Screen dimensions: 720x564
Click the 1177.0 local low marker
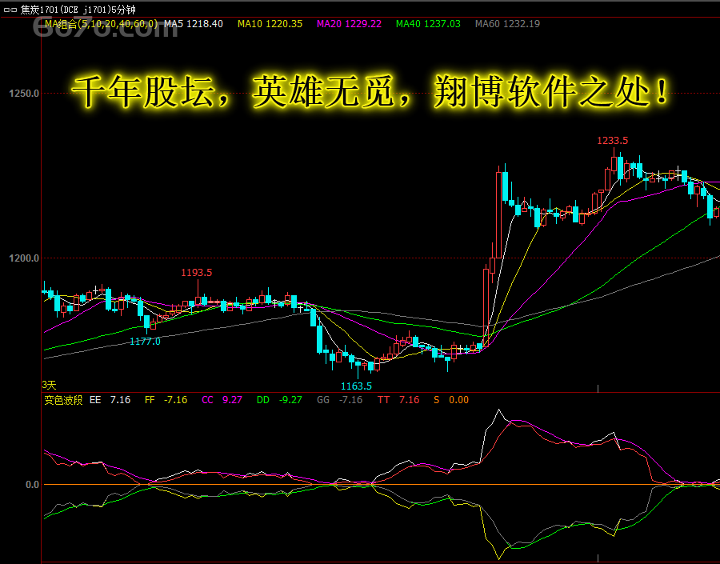pos(145,342)
